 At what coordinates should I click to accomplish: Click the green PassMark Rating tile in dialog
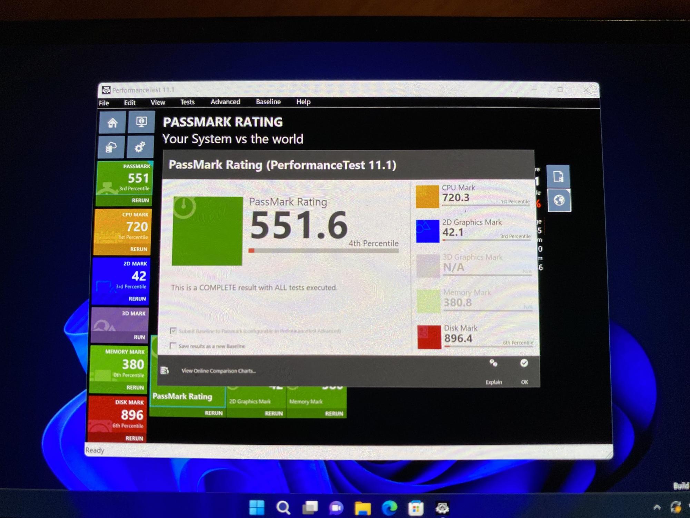click(x=207, y=231)
